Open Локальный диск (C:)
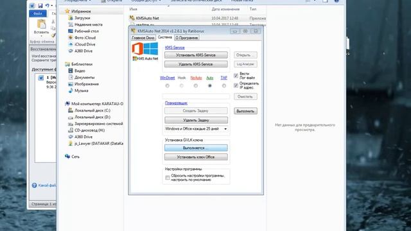This screenshot has width=411, height=231. 92,110
